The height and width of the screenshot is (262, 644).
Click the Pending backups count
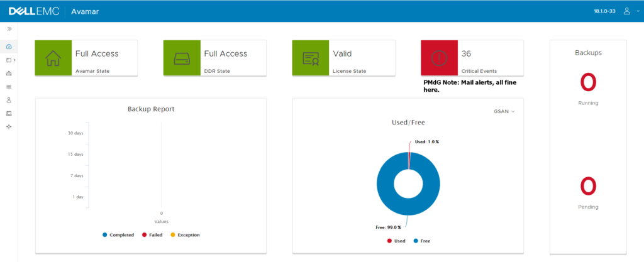click(587, 186)
